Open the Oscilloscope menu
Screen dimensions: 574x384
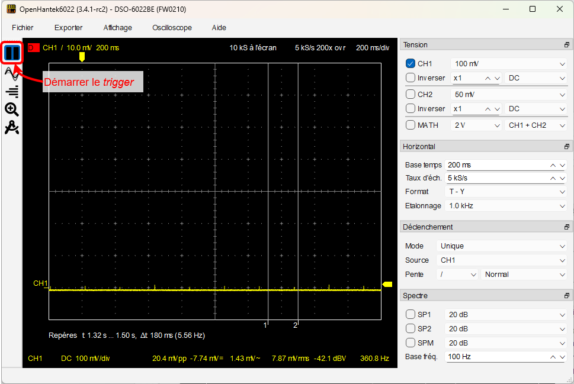point(172,28)
